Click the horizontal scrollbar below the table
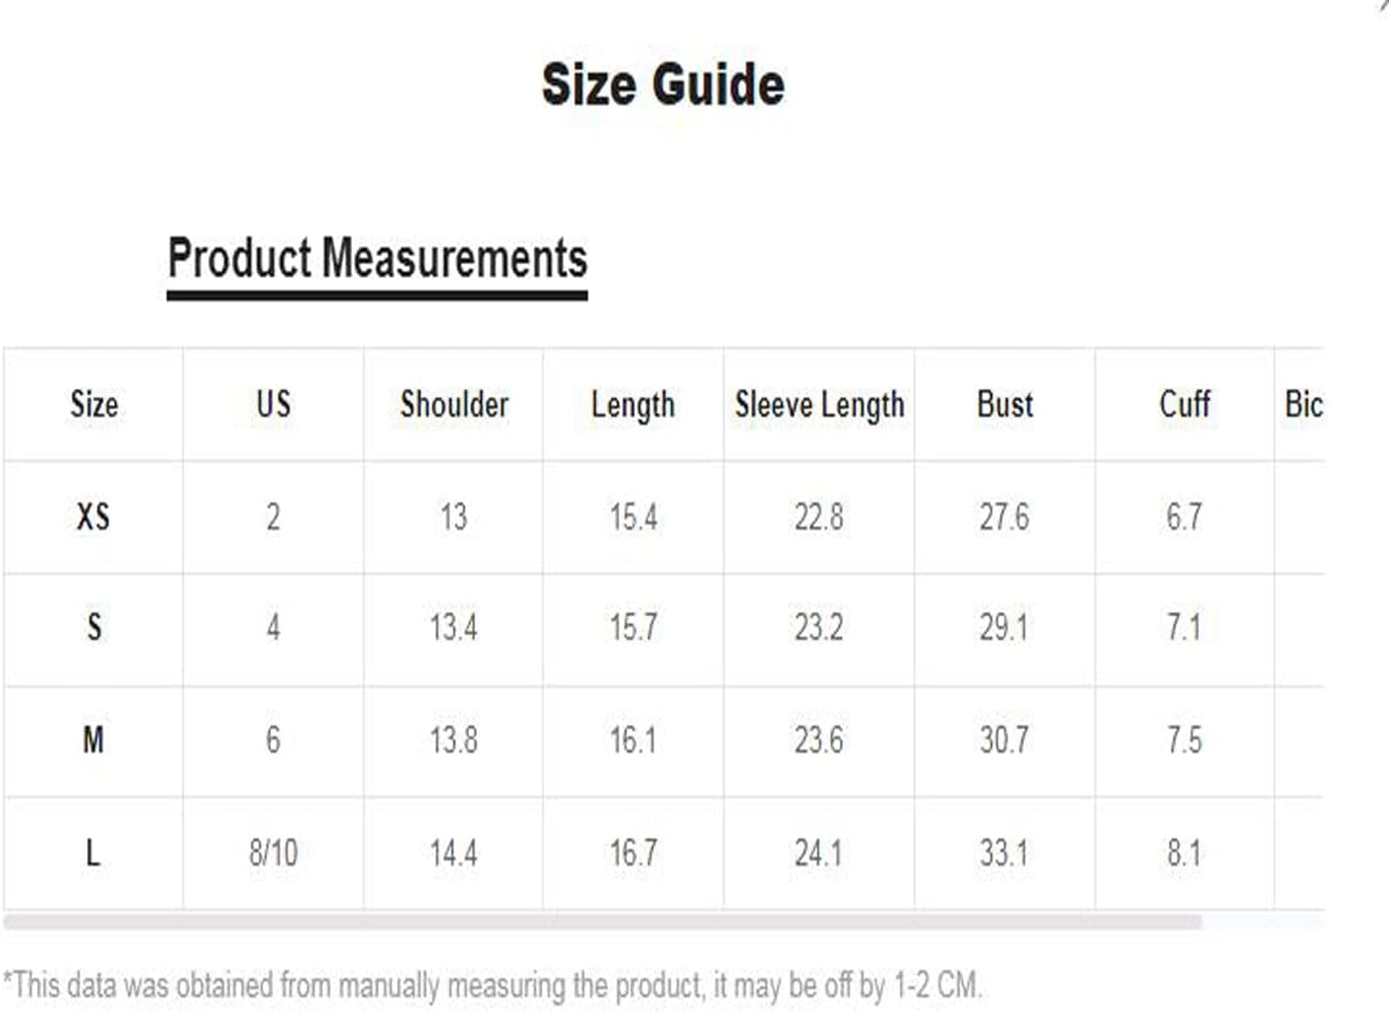This screenshot has width=1389, height=1012. [x=602, y=921]
